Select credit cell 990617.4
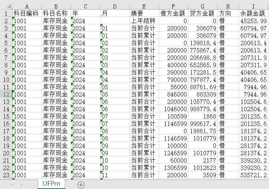Viewport: 269px width, 189px height. tap(203, 124)
